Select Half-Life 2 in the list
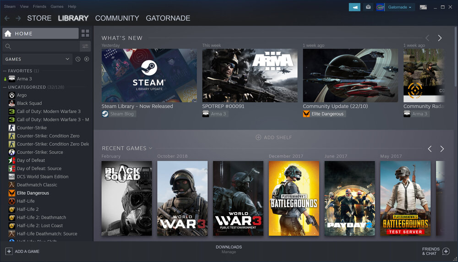458x262 pixels. (27, 209)
